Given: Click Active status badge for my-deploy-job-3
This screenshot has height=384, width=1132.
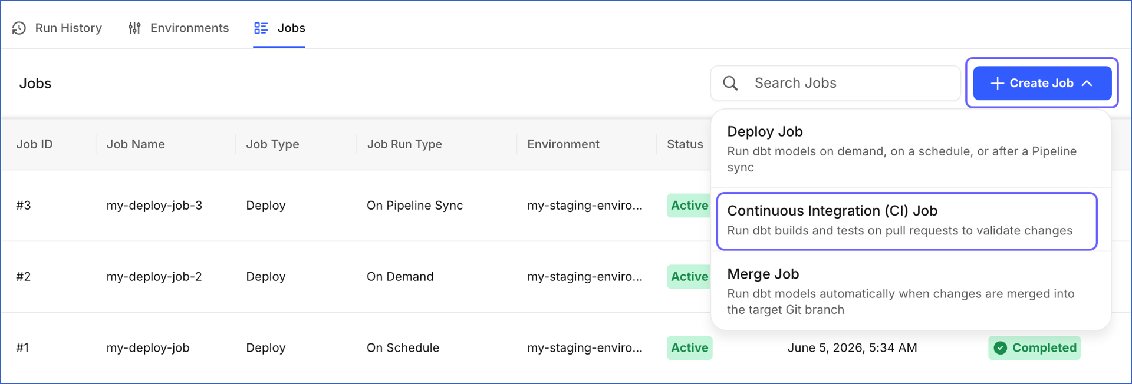Looking at the screenshot, I should (x=689, y=206).
